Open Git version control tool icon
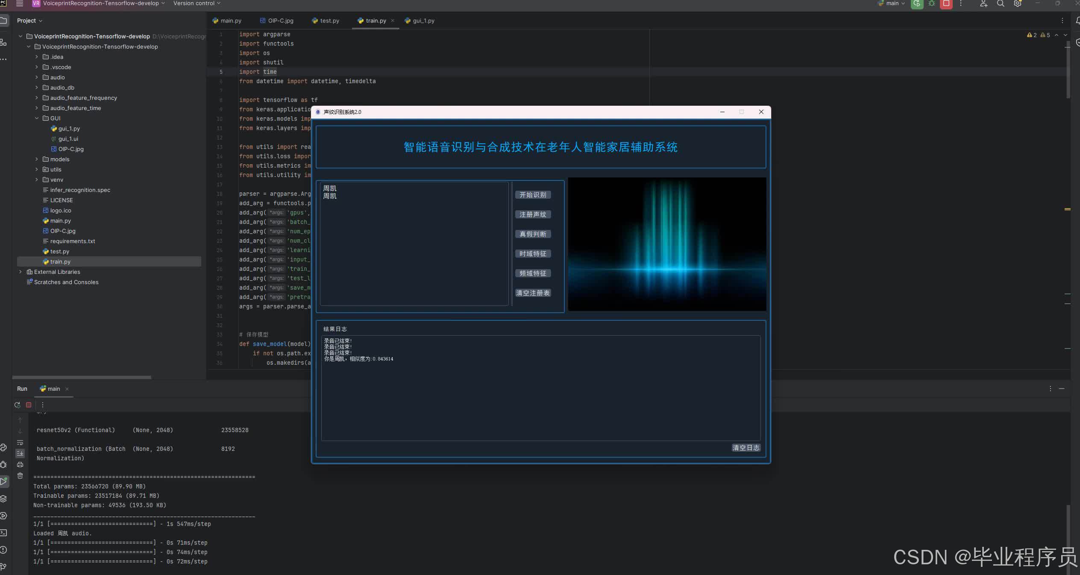1080x575 pixels. click(x=3, y=567)
